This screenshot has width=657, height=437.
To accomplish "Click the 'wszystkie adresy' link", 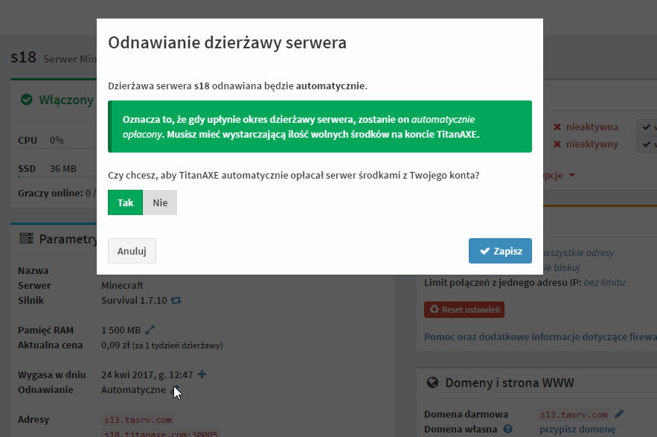I will coord(579,252).
